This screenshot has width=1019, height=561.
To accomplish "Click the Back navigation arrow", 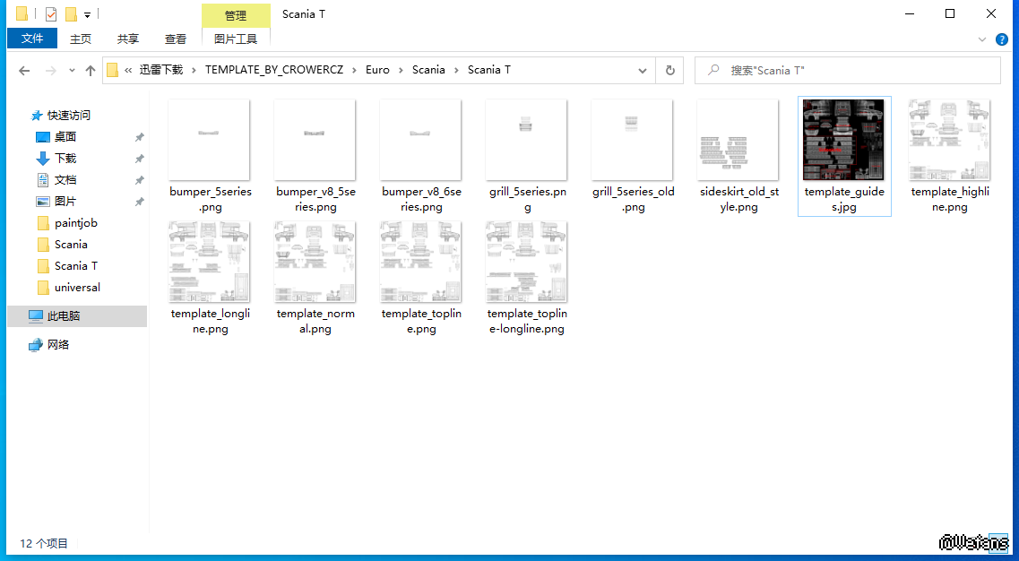I will point(24,71).
